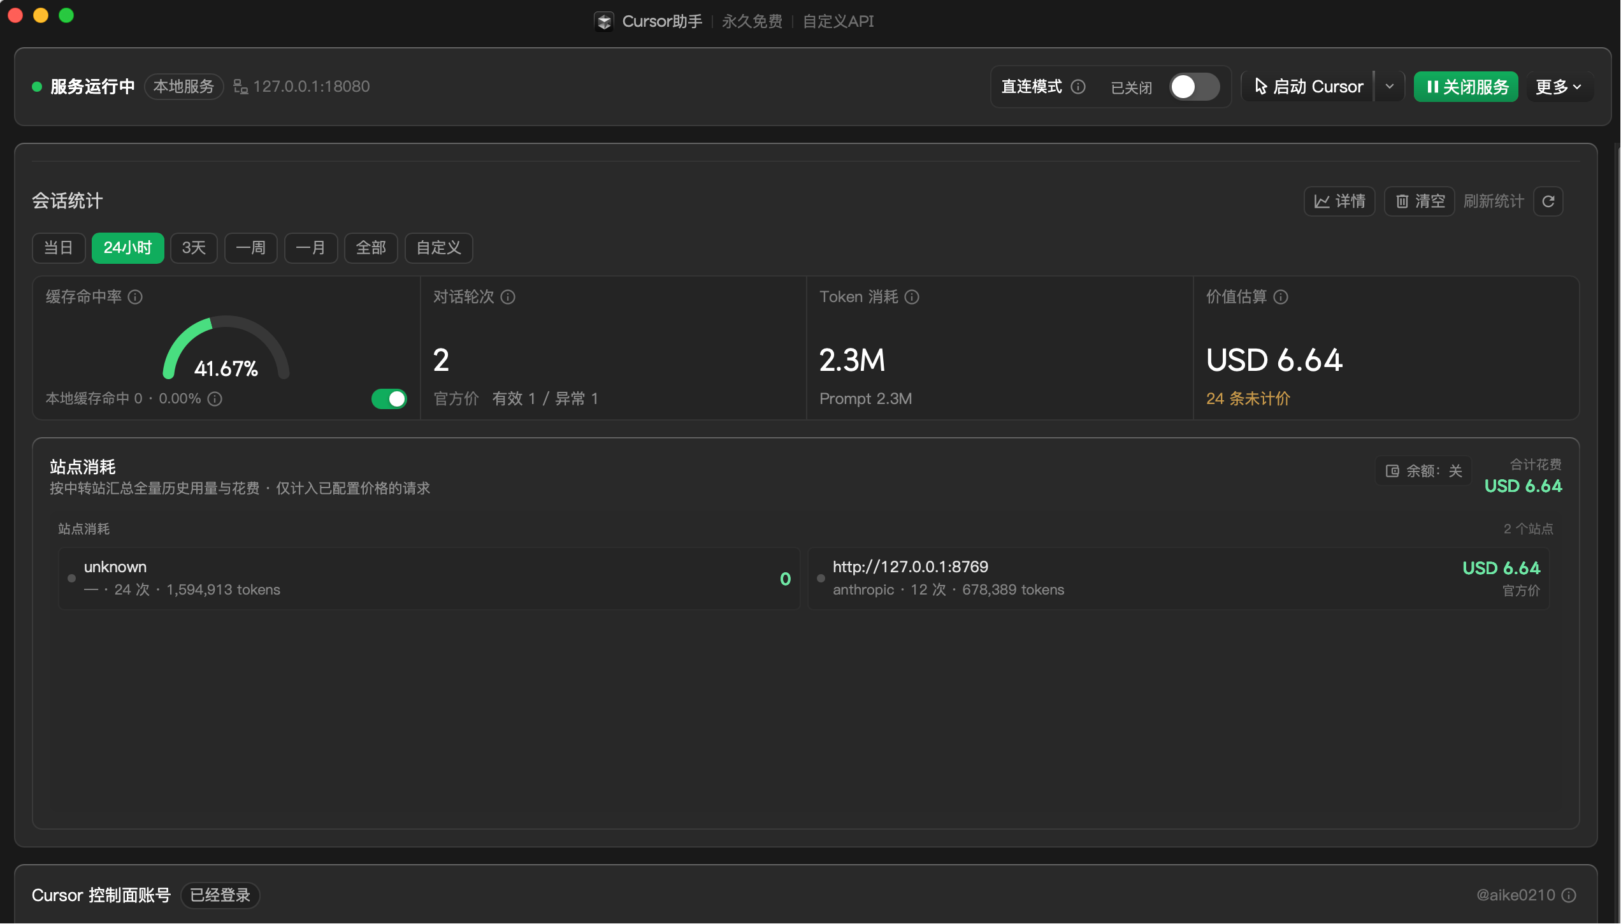
Task: Click the Cursor助手 app logo in title bar
Action: click(x=604, y=22)
